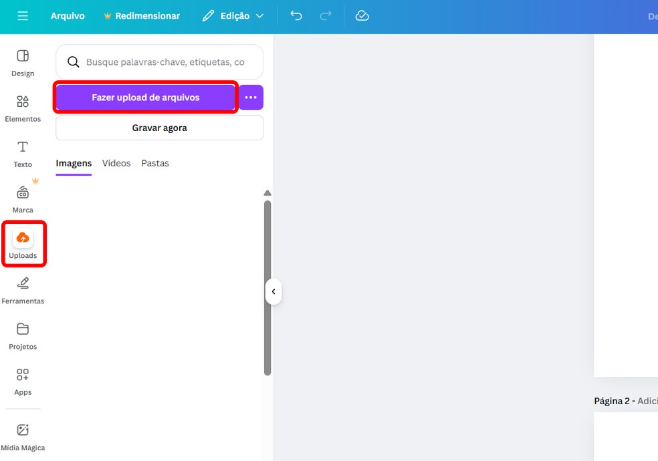This screenshot has width=658, height=461.
Task: Open the Ferramentas drawing tools panel
Action: [x=23, y=291]
